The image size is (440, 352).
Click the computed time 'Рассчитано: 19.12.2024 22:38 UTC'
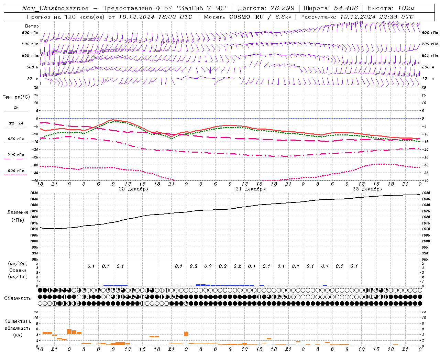click(x=357, y=17)
